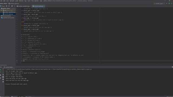Click the 'if jasons_age == billys_age:' line
Screen dimensions: 173x97
click(x=31, y=26)
